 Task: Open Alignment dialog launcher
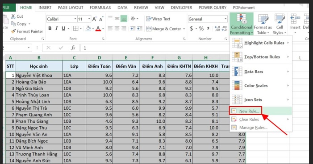click(x=184, y=39)
